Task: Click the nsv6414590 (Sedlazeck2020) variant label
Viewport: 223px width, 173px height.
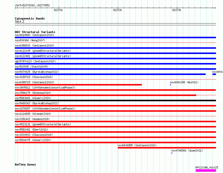Action: [35, 35]
